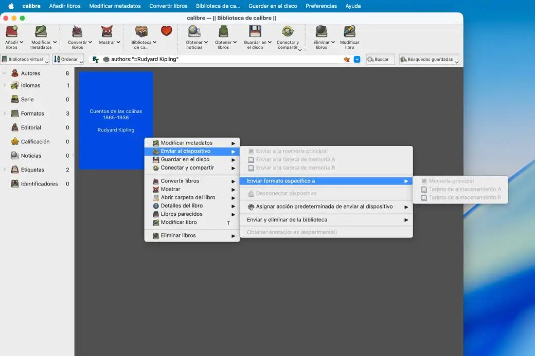
Task: Click the Guardar en el disco floppy icon
Action: [x=255, y=32]
